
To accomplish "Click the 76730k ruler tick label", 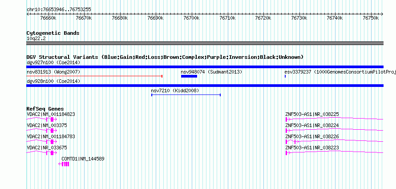I will 299,18.
